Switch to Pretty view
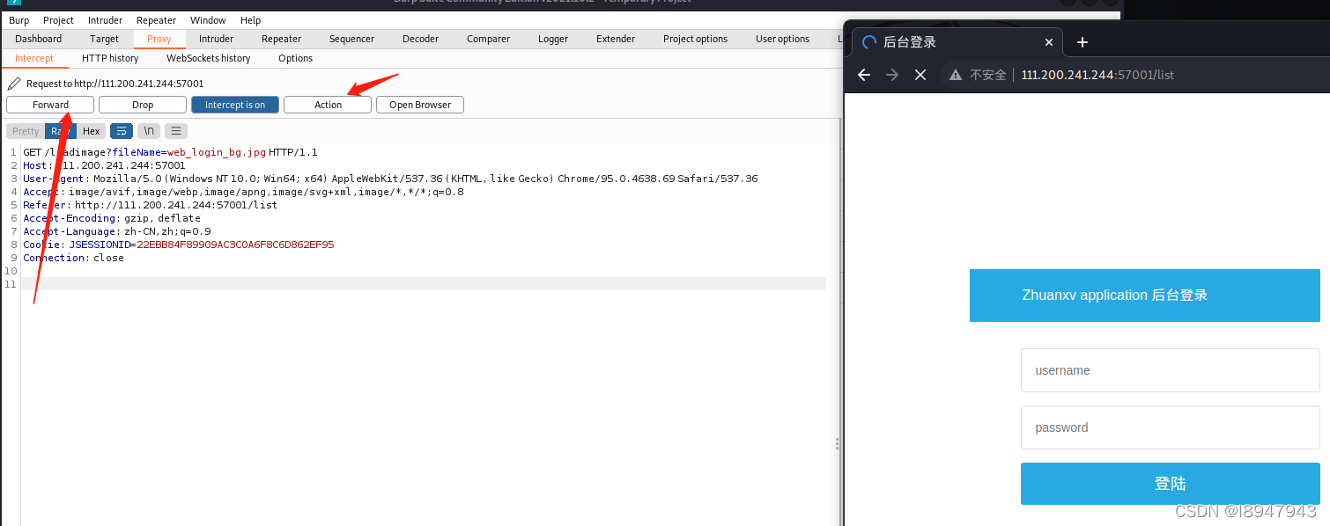The height and width of the screenshot is (526, 1330). pos(26,131)
